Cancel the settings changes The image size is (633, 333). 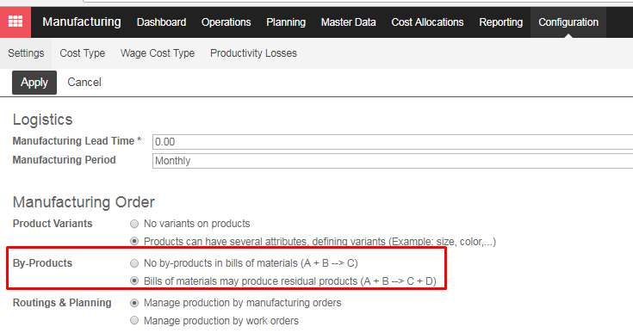84,83
